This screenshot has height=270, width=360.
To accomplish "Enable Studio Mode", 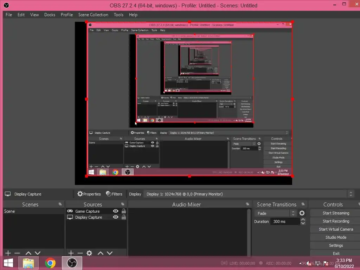I will [x=336, y=237].
